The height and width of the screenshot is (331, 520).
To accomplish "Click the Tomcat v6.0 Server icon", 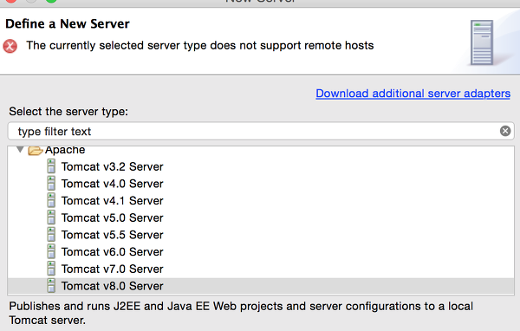I will [51, 251].
